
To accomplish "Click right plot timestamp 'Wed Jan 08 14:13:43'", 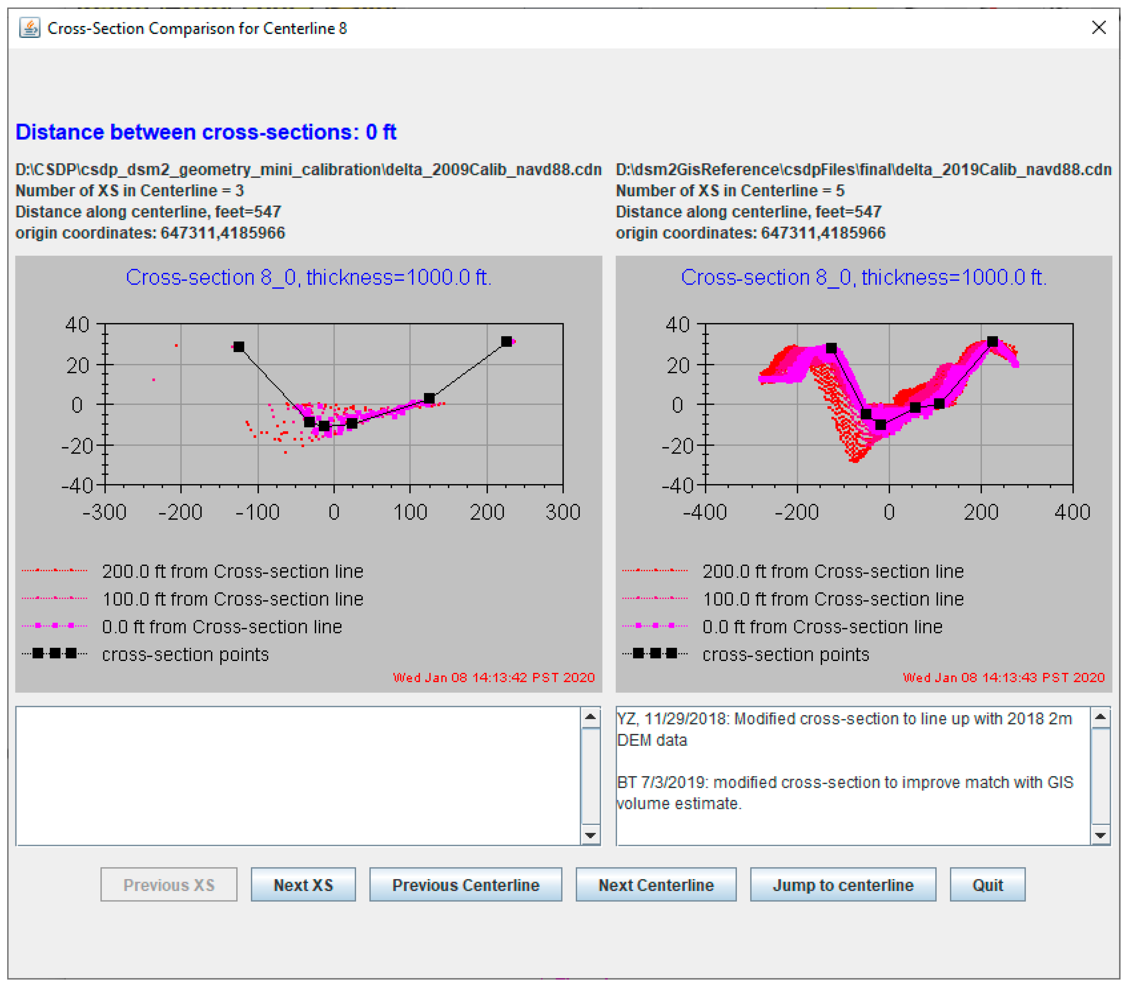I will (x=1003, y=678).
